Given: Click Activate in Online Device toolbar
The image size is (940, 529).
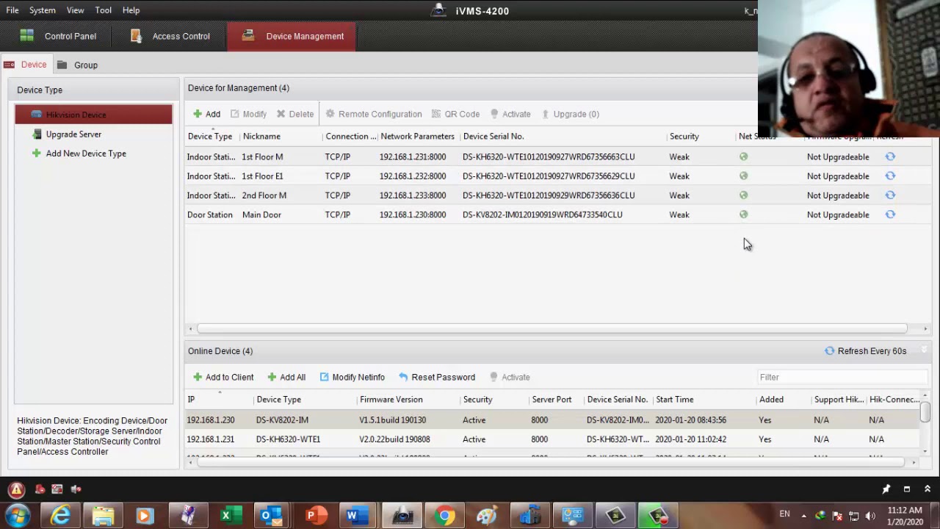Looking at the screenshot, I should tap(510, 377).
